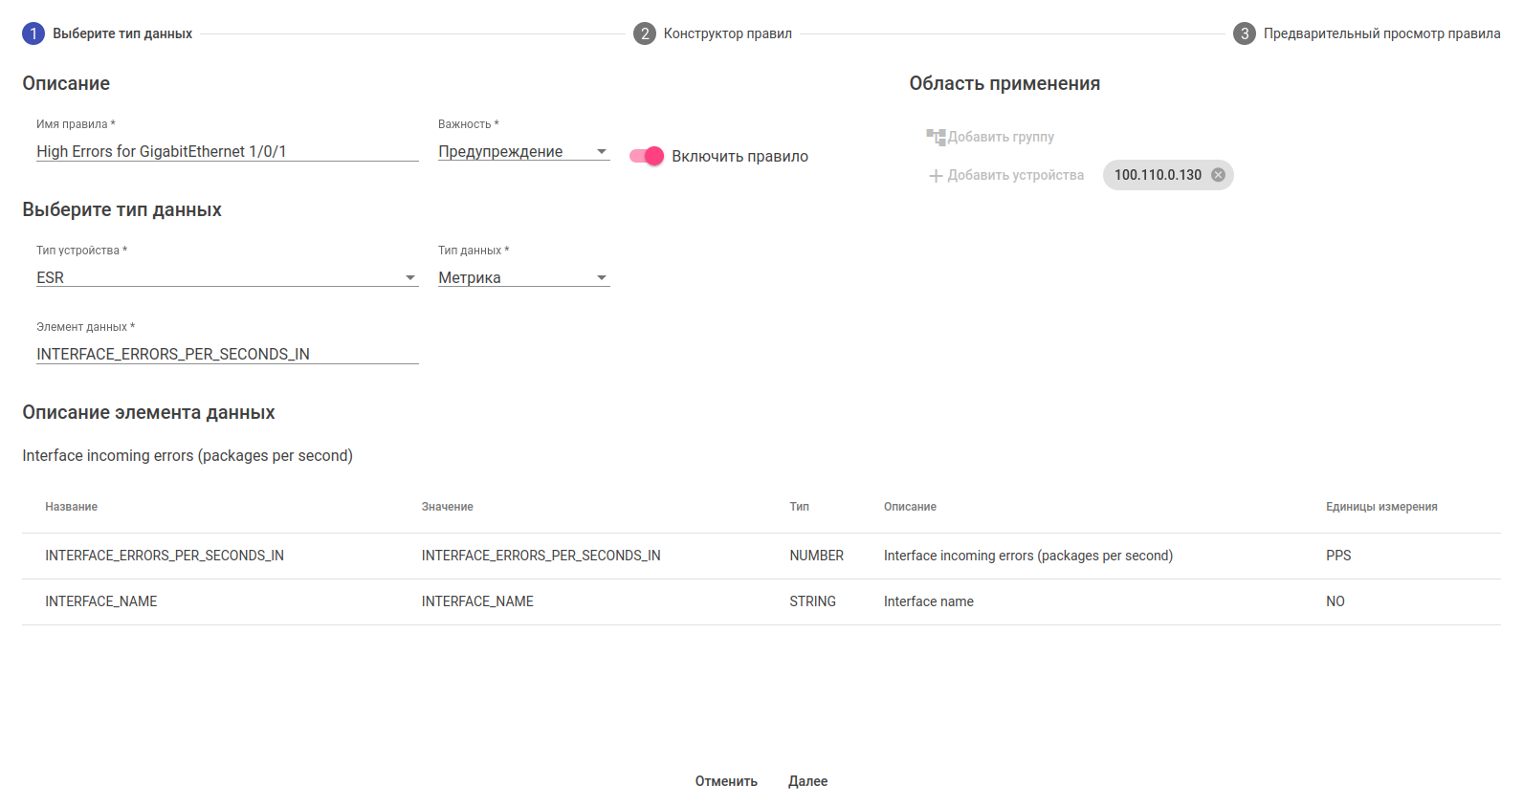This screenshot has height=808, width=1523.
Task: Click the Далее button
Action: point(807,781)
